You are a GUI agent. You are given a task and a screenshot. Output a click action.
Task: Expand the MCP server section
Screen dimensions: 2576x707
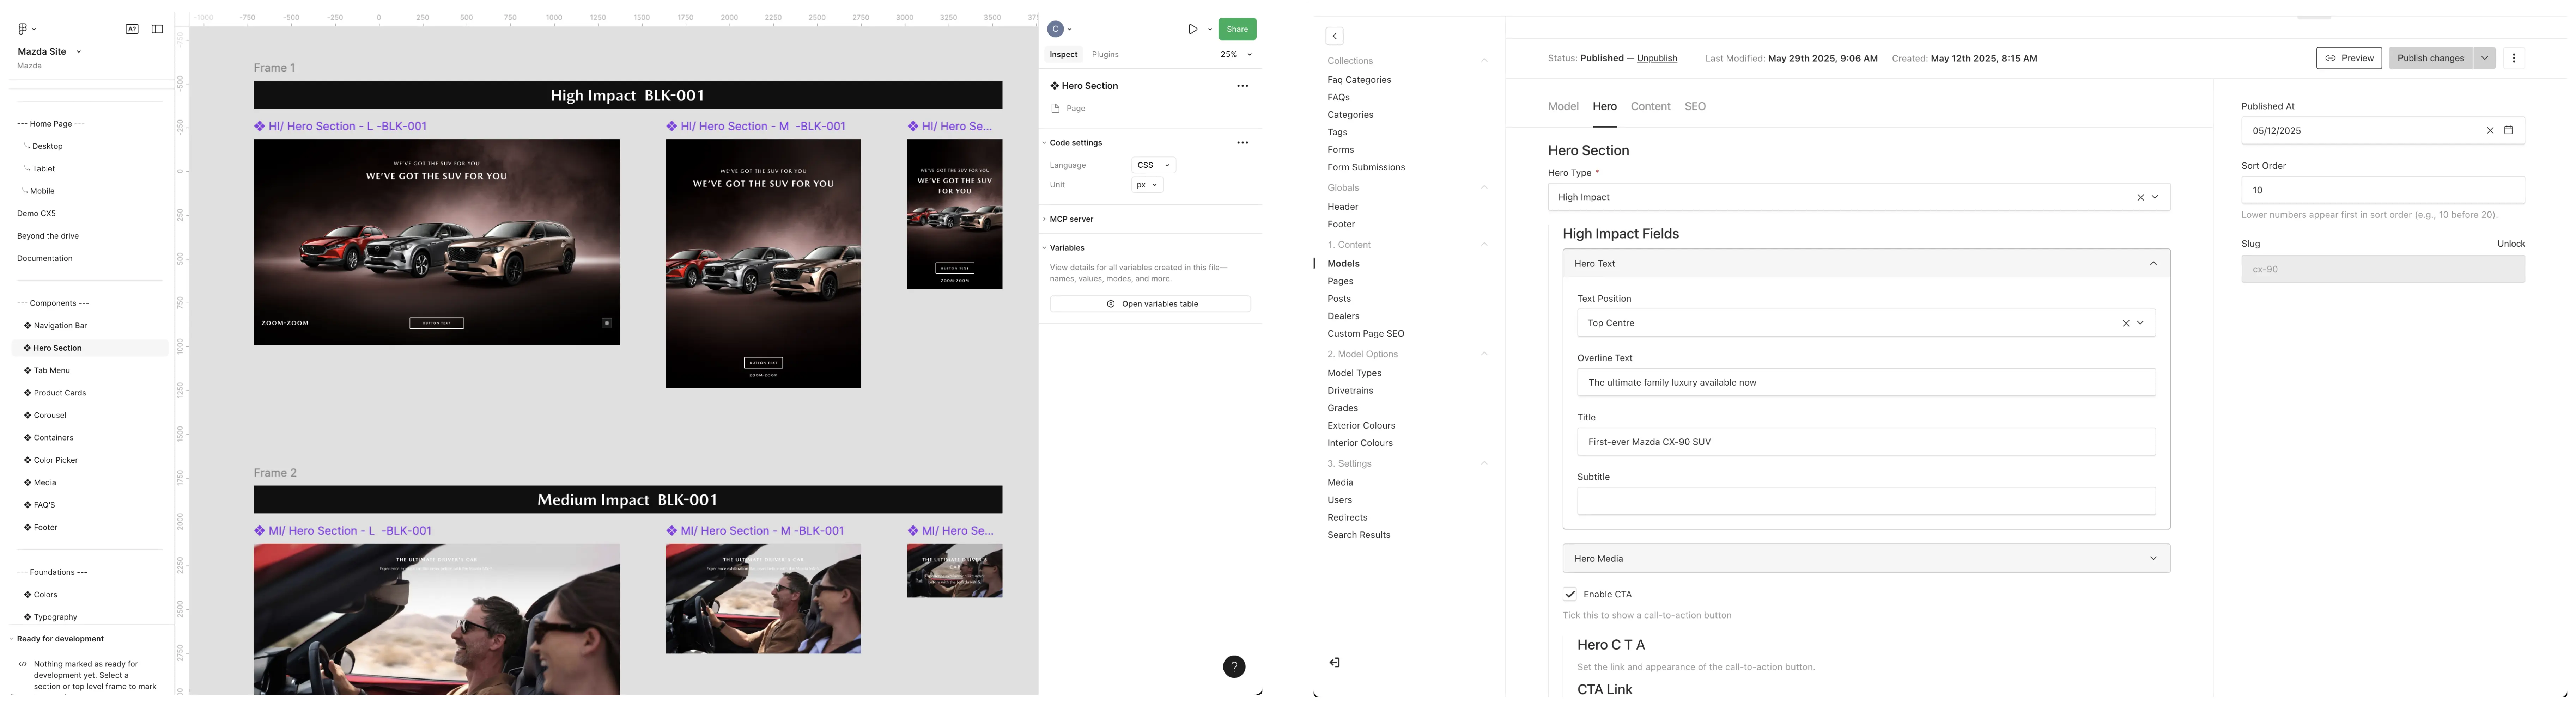point(1044,219)
